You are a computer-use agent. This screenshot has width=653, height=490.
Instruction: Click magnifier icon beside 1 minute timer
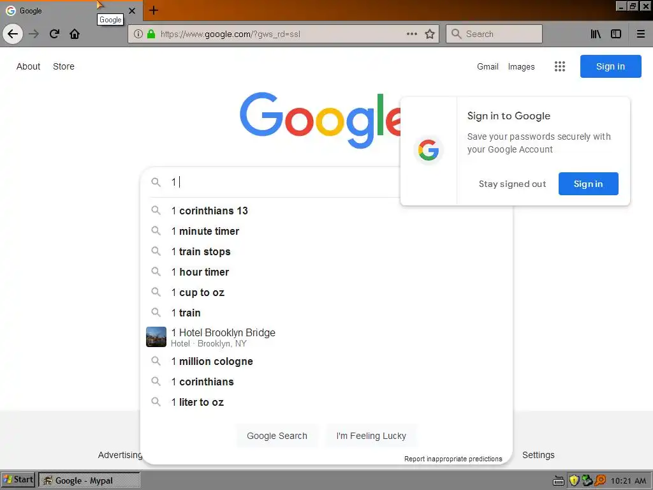156,231
